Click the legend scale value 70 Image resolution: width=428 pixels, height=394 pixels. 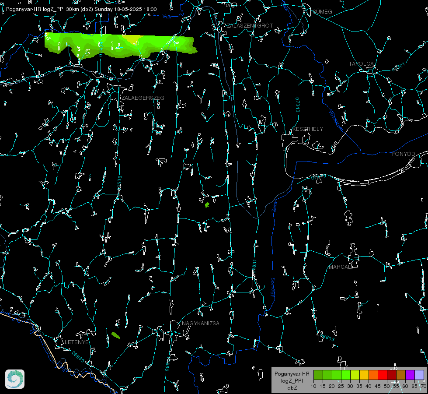click(423, 387)
